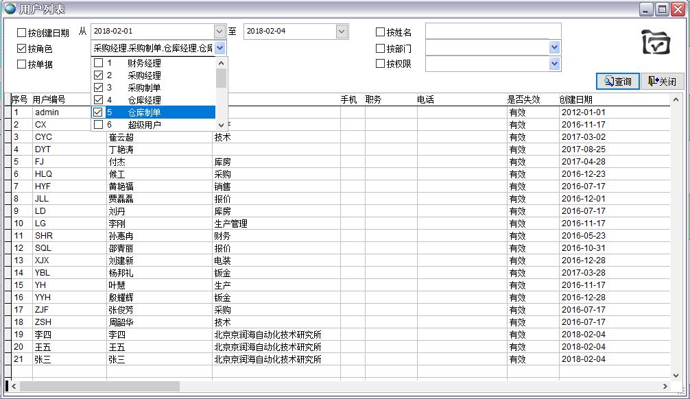Open the 按权限 permission dropdown
Screen dimensions: 690x399
(x=554, y=64)
